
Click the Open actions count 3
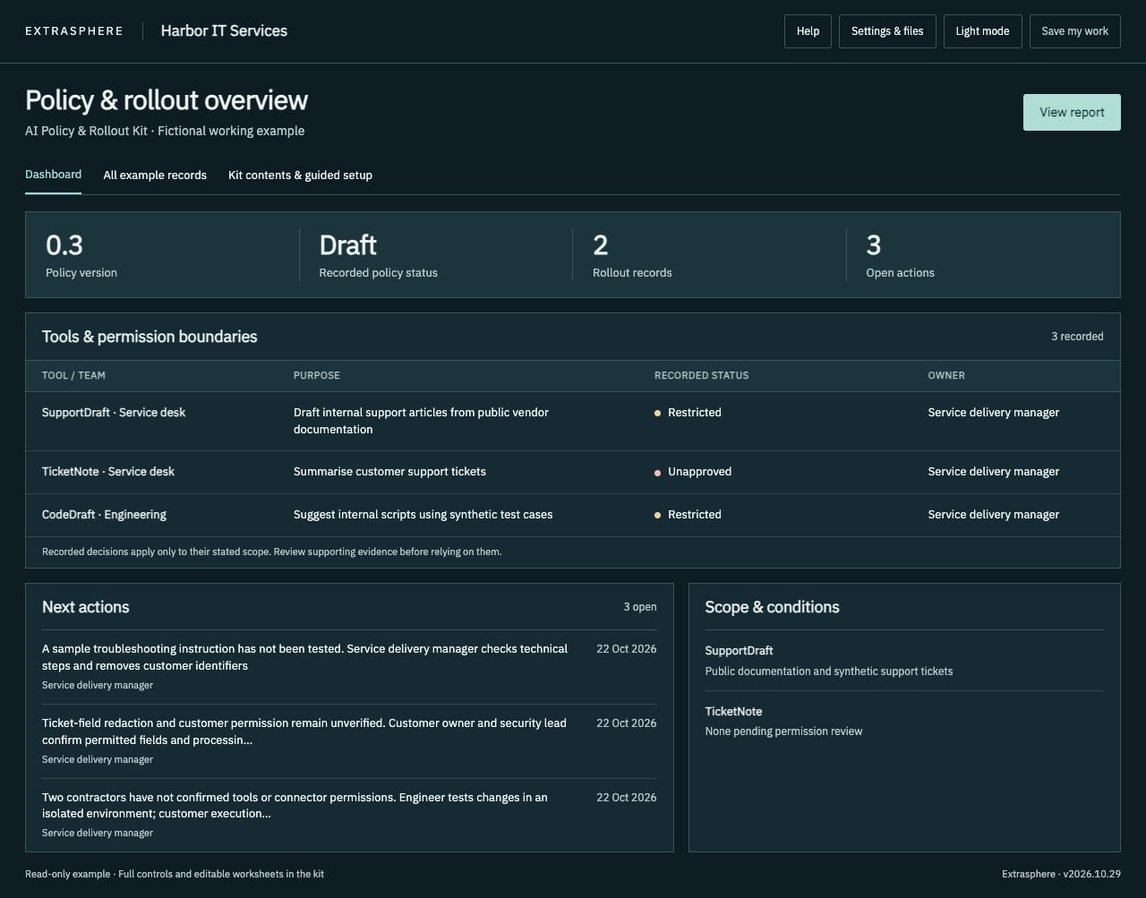tap(983, 255)
